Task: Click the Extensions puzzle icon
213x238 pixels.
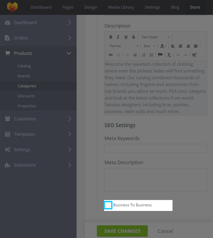Action: pyautogui.click(x=7, y=165)
